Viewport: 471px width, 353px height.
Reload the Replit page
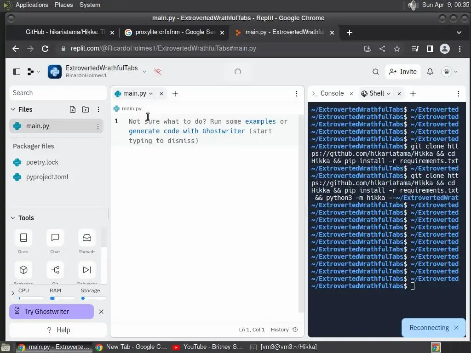(45, 49)
